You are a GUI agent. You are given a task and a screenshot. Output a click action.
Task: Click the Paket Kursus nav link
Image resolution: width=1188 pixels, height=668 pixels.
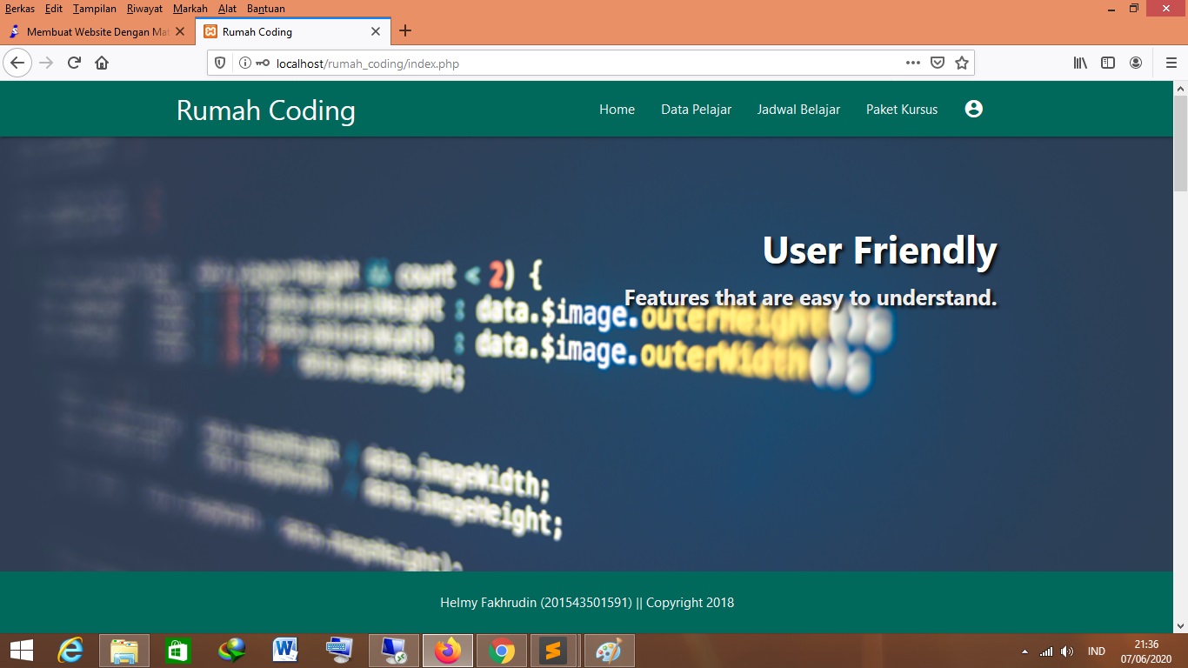pyautogui.click(x=901, y=110)
